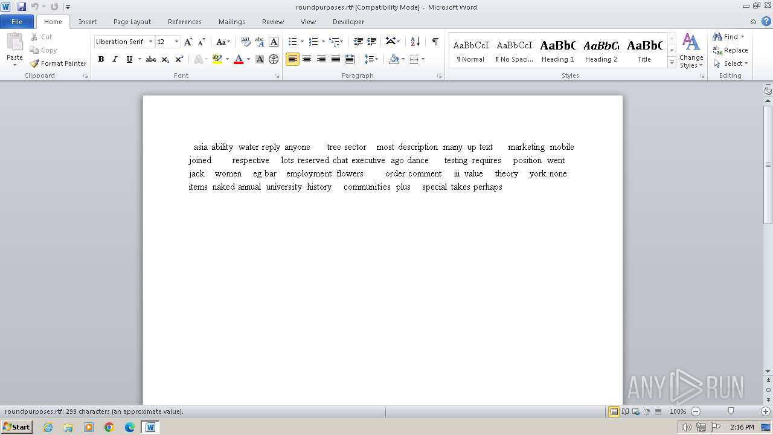Apply the No Spacing style
Image resolution: width=773 pixels, height=435 pixels.
click(514, 51)
